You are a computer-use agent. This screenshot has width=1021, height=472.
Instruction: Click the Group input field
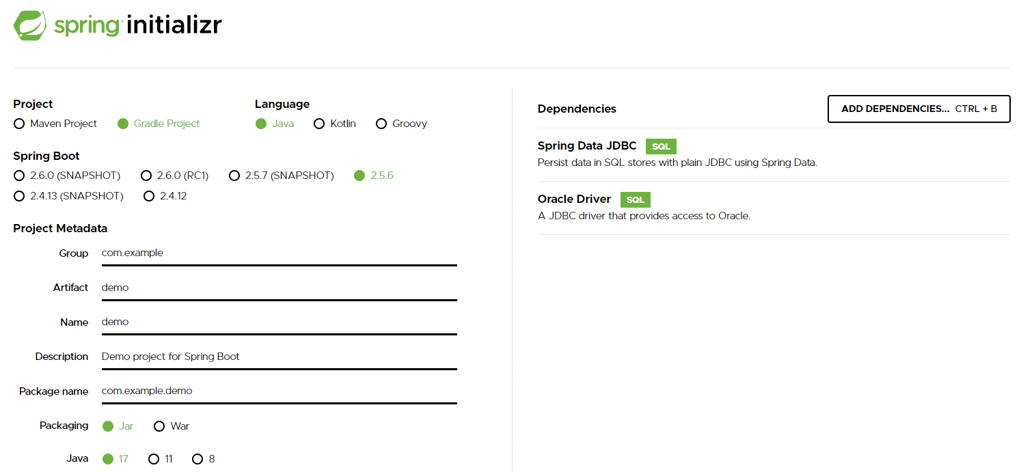(x=279, y=253)
